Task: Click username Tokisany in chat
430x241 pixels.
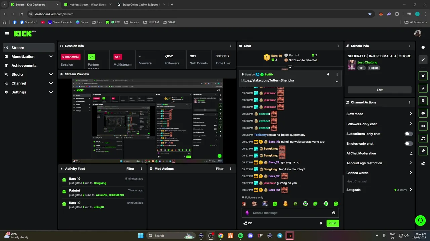Action: [x=261, y=135]
